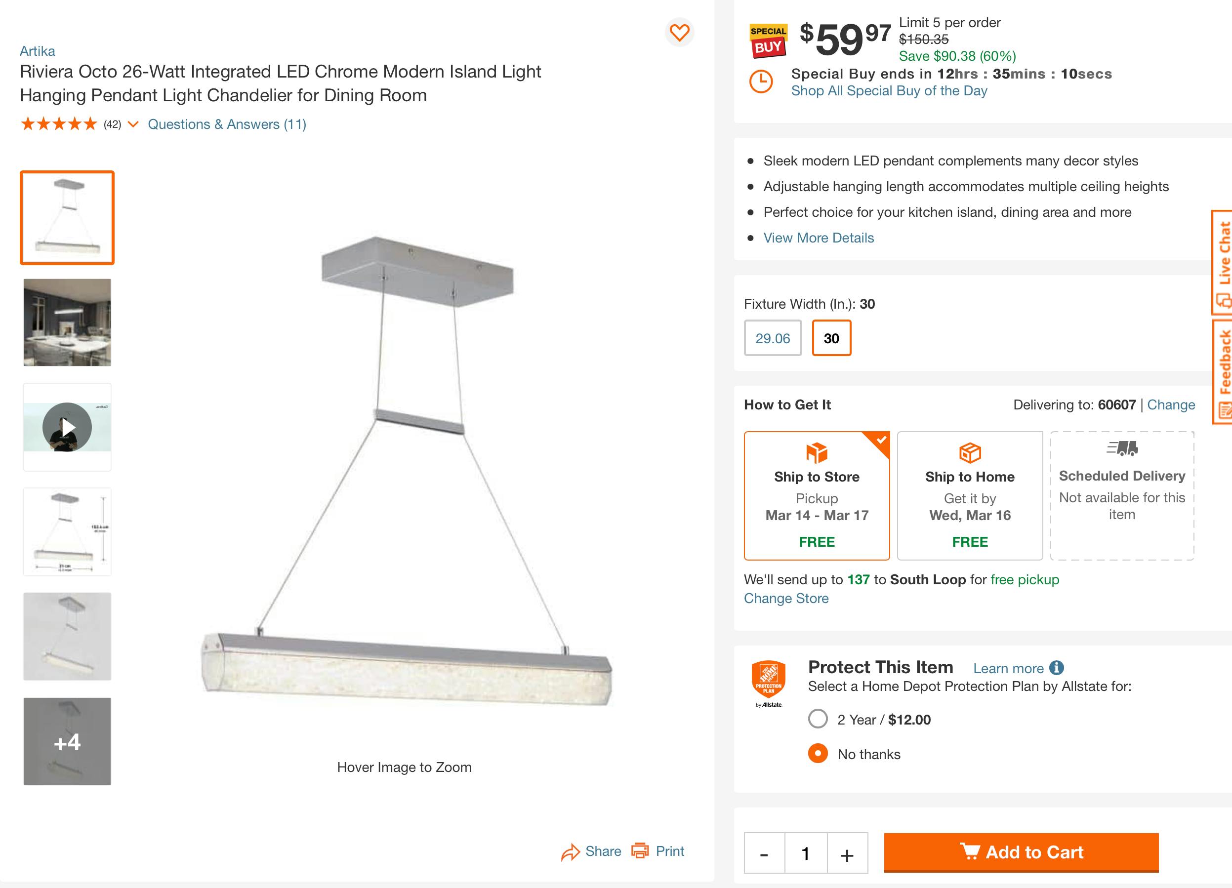Select the Ship to Home option
This screenshot has height=888, width=1232.
[x=970, y=495]
